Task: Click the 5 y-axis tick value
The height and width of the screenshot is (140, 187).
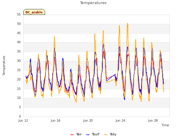Action: coord(20,107)
